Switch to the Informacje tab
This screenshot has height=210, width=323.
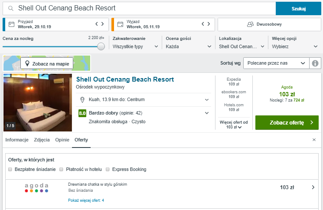(17, 140)
